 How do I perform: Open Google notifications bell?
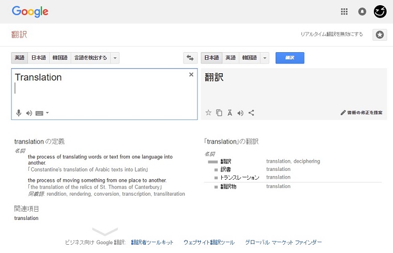[x=362, y=11]
